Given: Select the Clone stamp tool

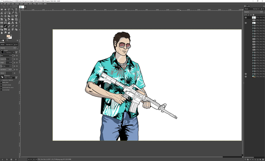Looking at the screenshot, I should click(9, 29).
